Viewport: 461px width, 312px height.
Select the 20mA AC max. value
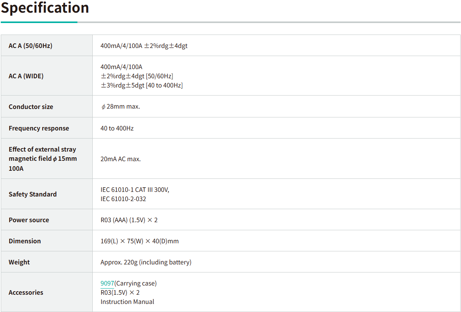120,159
